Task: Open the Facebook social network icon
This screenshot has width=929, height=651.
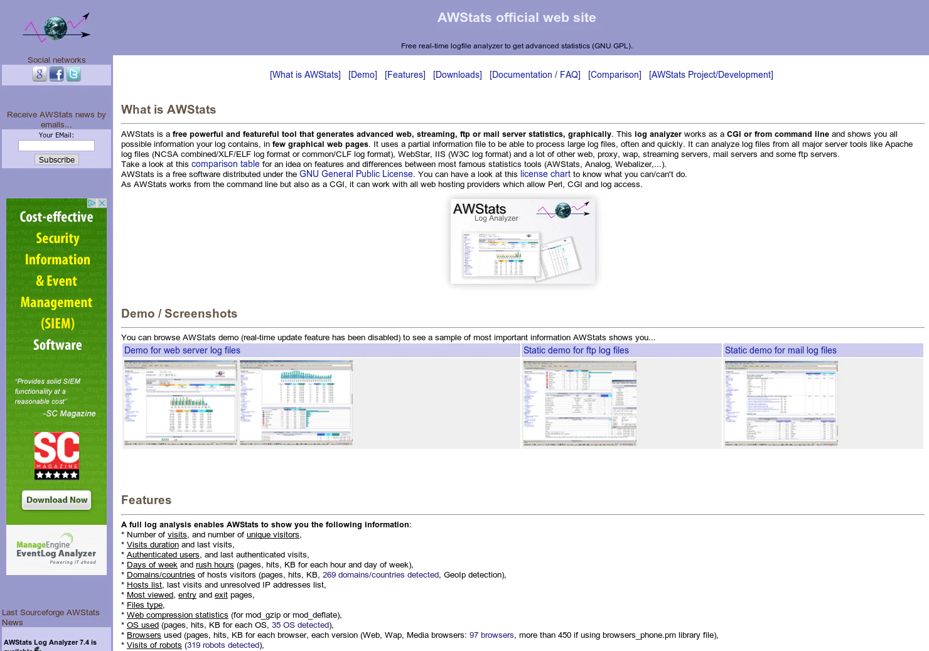Action: click(56, 74)
